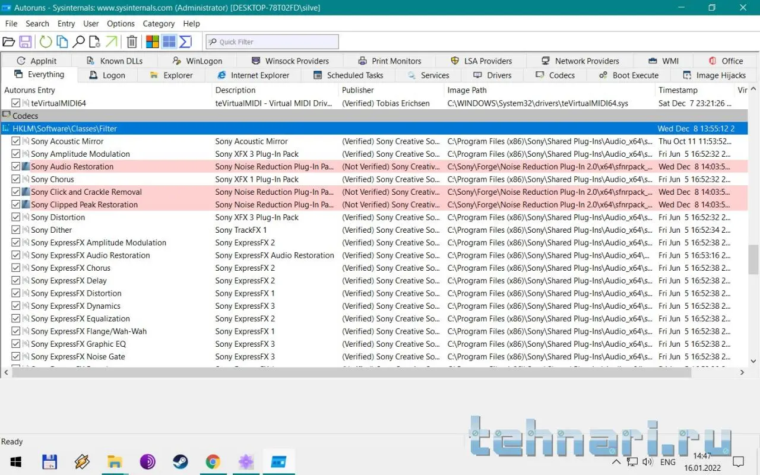Open the Windows Start menu

point(16,461)
